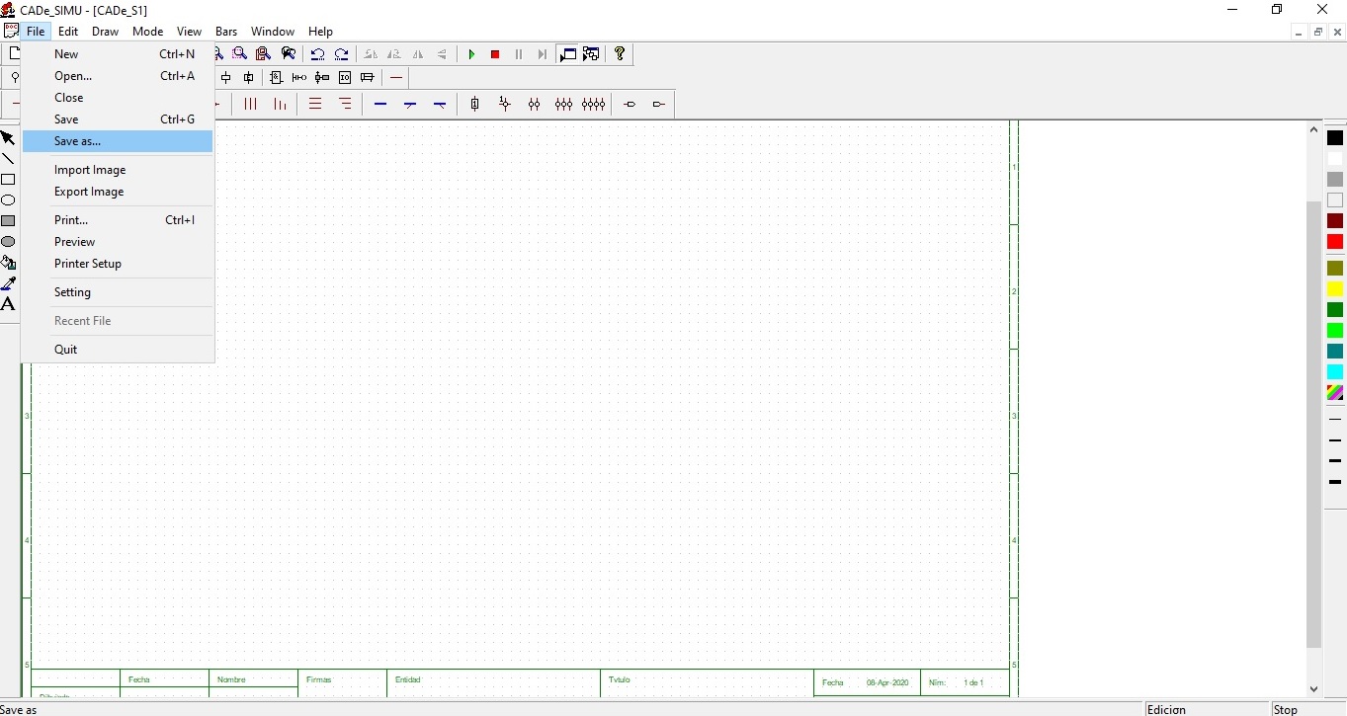Click the vertical scrollbar down arrow

click(1313, 689)
